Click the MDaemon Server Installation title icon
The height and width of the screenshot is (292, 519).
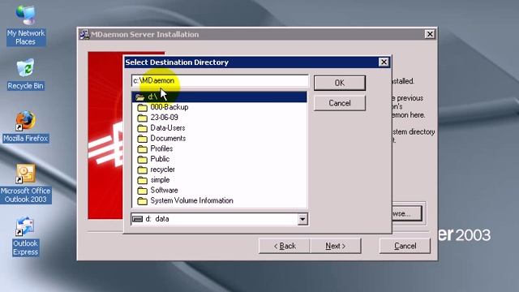[84, 34]
